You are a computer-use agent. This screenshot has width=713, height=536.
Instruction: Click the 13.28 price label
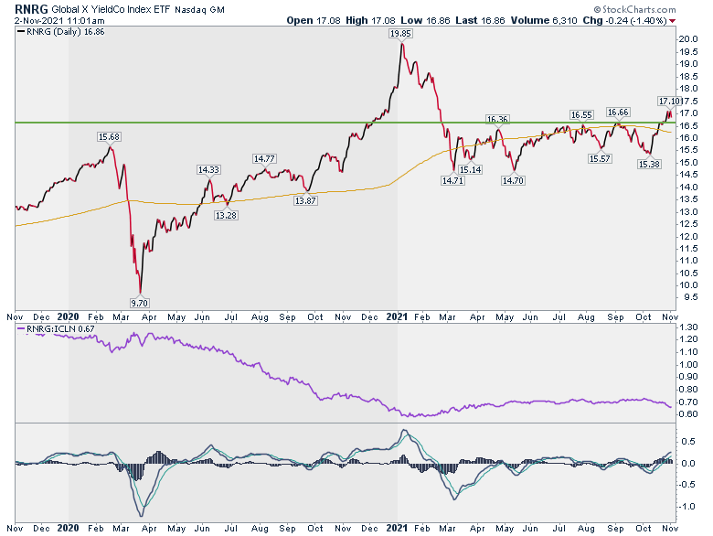[226, 215]
